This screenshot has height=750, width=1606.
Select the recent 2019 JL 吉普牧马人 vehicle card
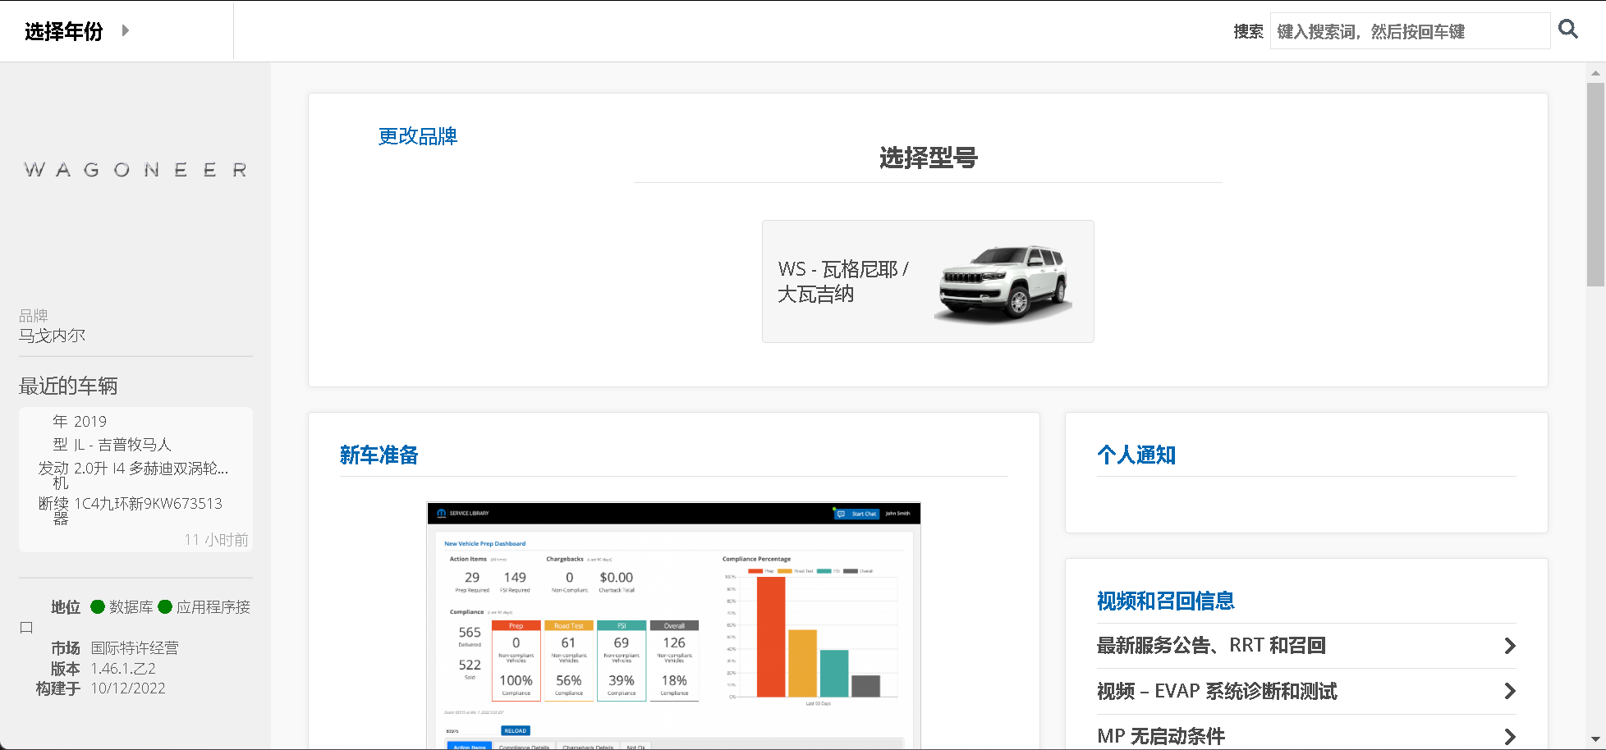[135, 478]
